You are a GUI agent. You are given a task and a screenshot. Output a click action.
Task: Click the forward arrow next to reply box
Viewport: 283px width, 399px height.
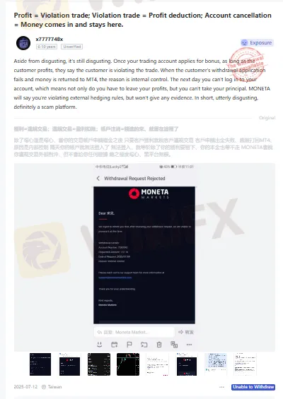[186, 332]
